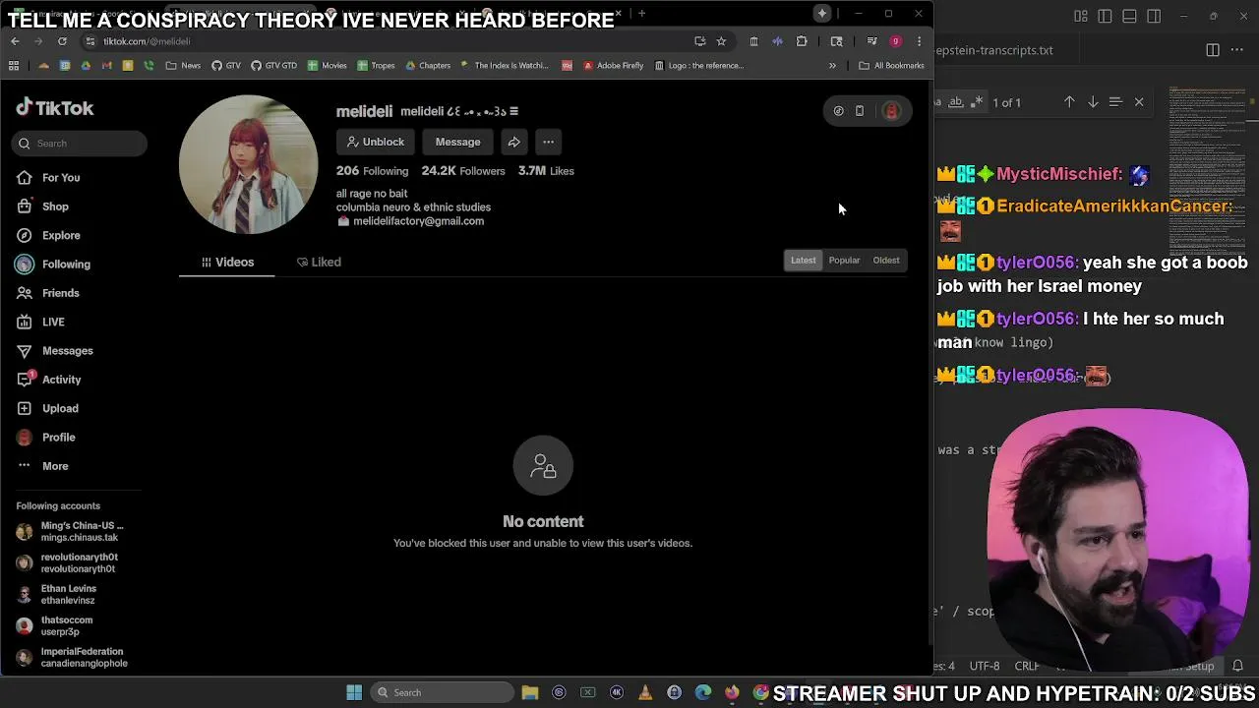1259x708 pixels.
Task: Toggle regex search in editor find bar
Action: click(977, 102)
